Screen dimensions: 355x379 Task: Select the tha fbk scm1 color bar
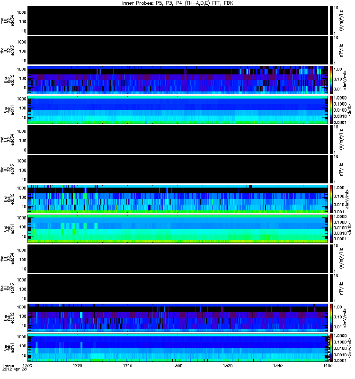[x=331, y=110]
